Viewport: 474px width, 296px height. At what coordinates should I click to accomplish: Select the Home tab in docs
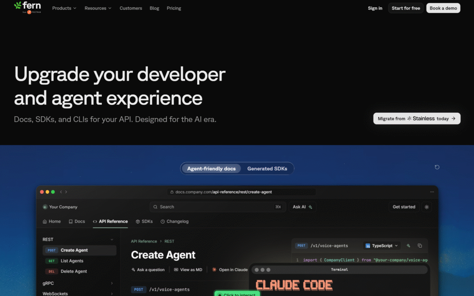coord(52,221)
